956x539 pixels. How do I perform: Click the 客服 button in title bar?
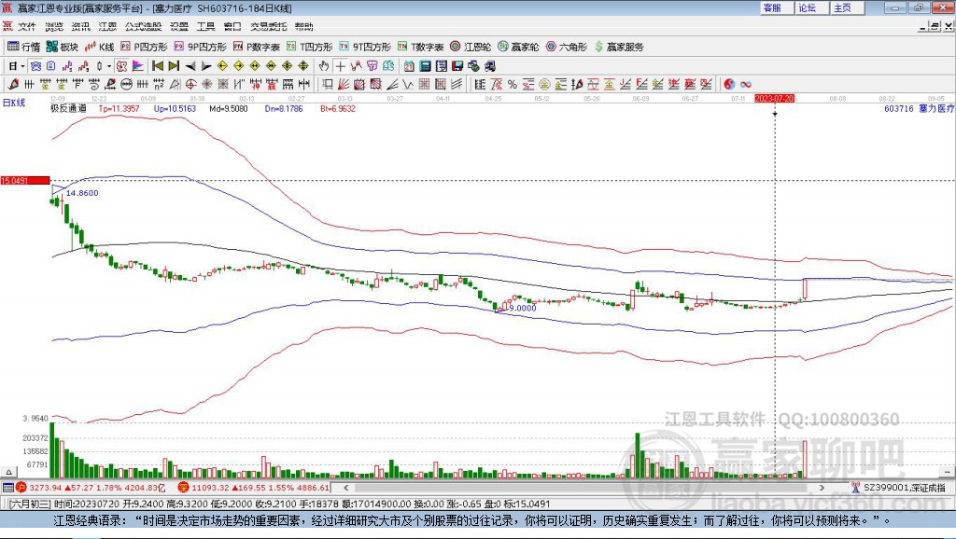click(774, 7)
